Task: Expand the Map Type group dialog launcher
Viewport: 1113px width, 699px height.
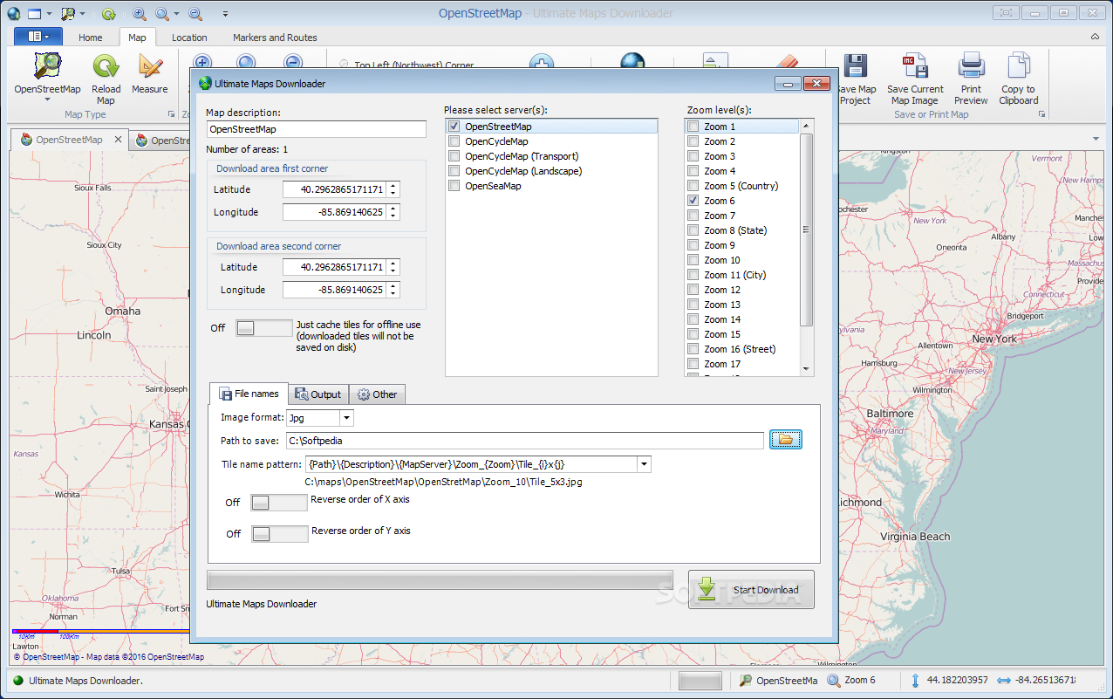Action: [171, 114]
